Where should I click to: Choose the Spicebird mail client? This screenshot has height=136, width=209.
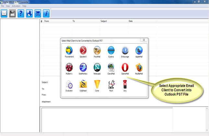point(83,50)
